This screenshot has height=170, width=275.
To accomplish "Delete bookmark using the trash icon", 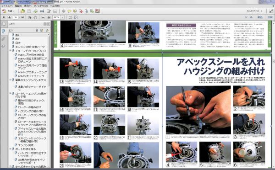I will click(37, 30).
